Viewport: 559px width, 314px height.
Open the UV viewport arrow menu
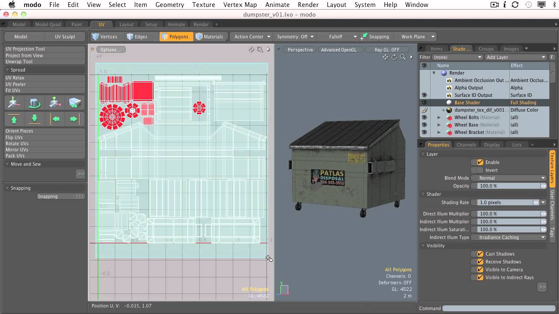coord(268,50)
